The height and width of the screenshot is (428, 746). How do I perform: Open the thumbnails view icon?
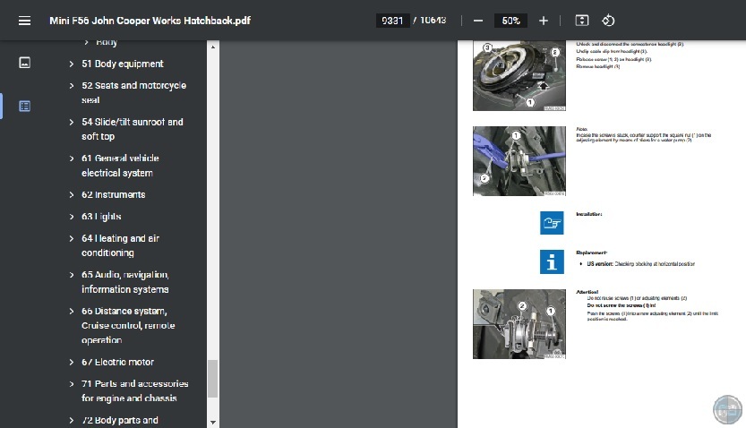click(25, 63)
